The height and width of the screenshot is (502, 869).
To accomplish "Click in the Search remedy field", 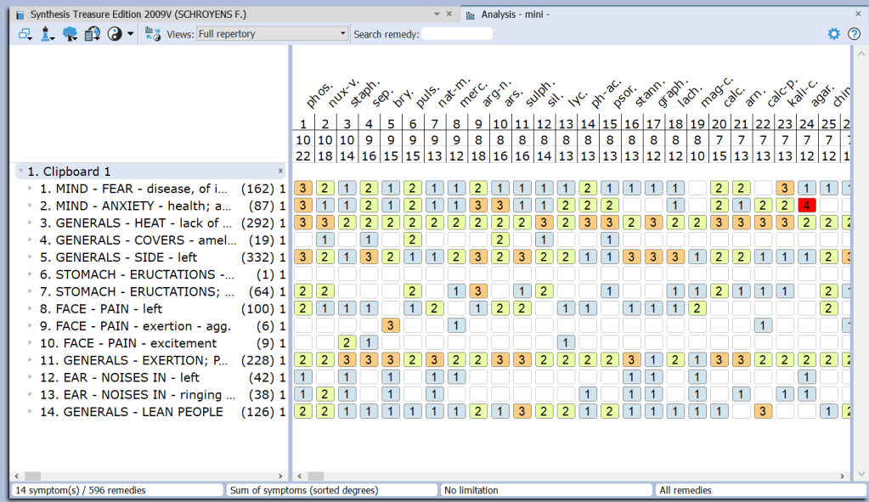I will (457, 34).
